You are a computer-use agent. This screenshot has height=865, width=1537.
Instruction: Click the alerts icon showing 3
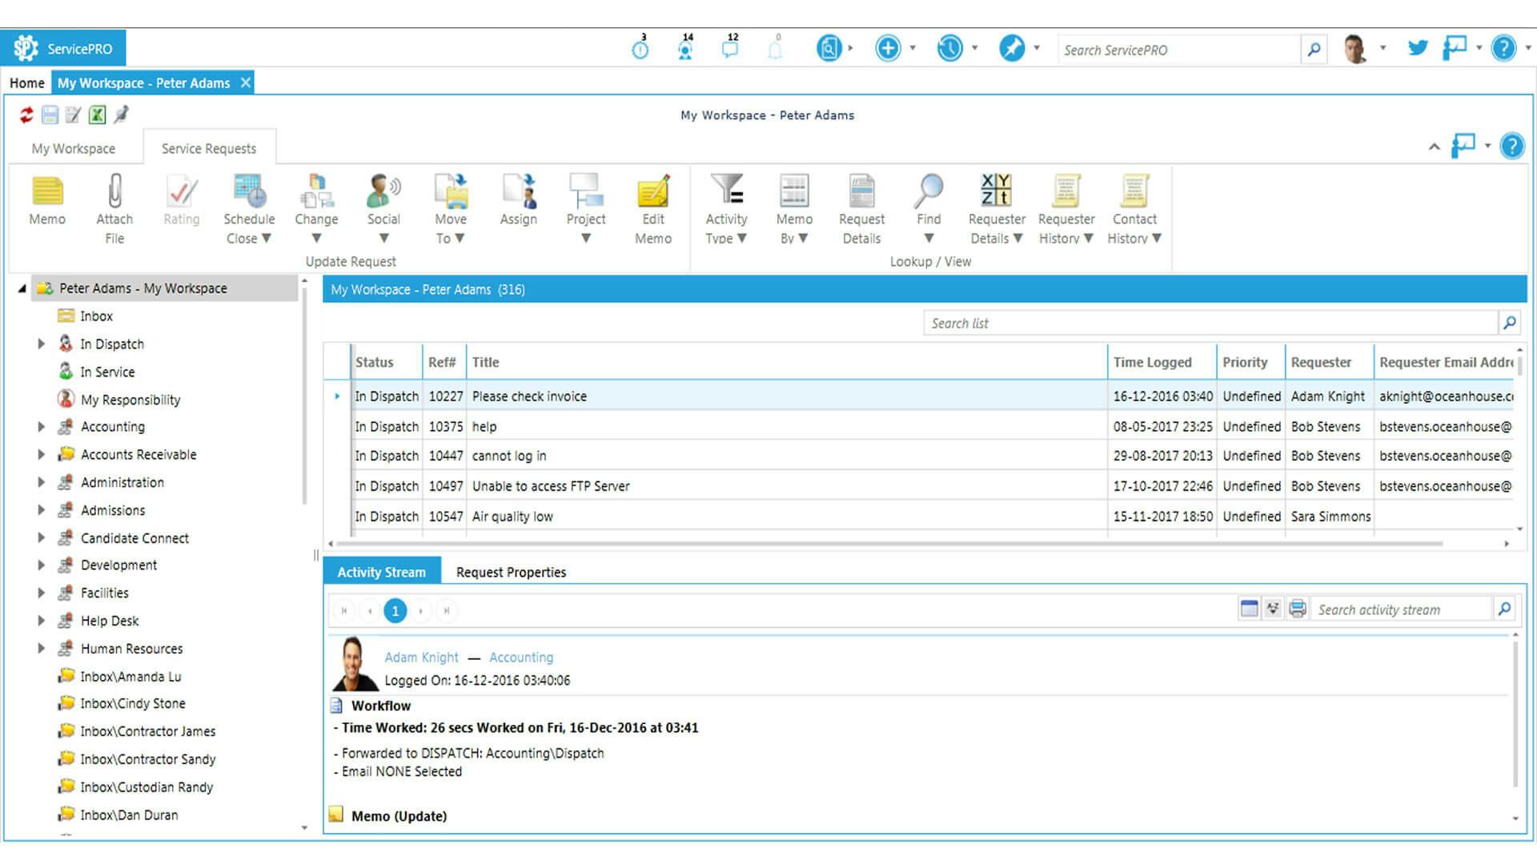pyautogui.click(x=639, y=48)
